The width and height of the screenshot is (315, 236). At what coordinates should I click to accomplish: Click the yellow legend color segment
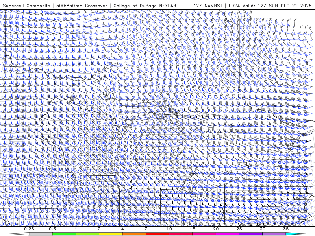tap(111, 234)
